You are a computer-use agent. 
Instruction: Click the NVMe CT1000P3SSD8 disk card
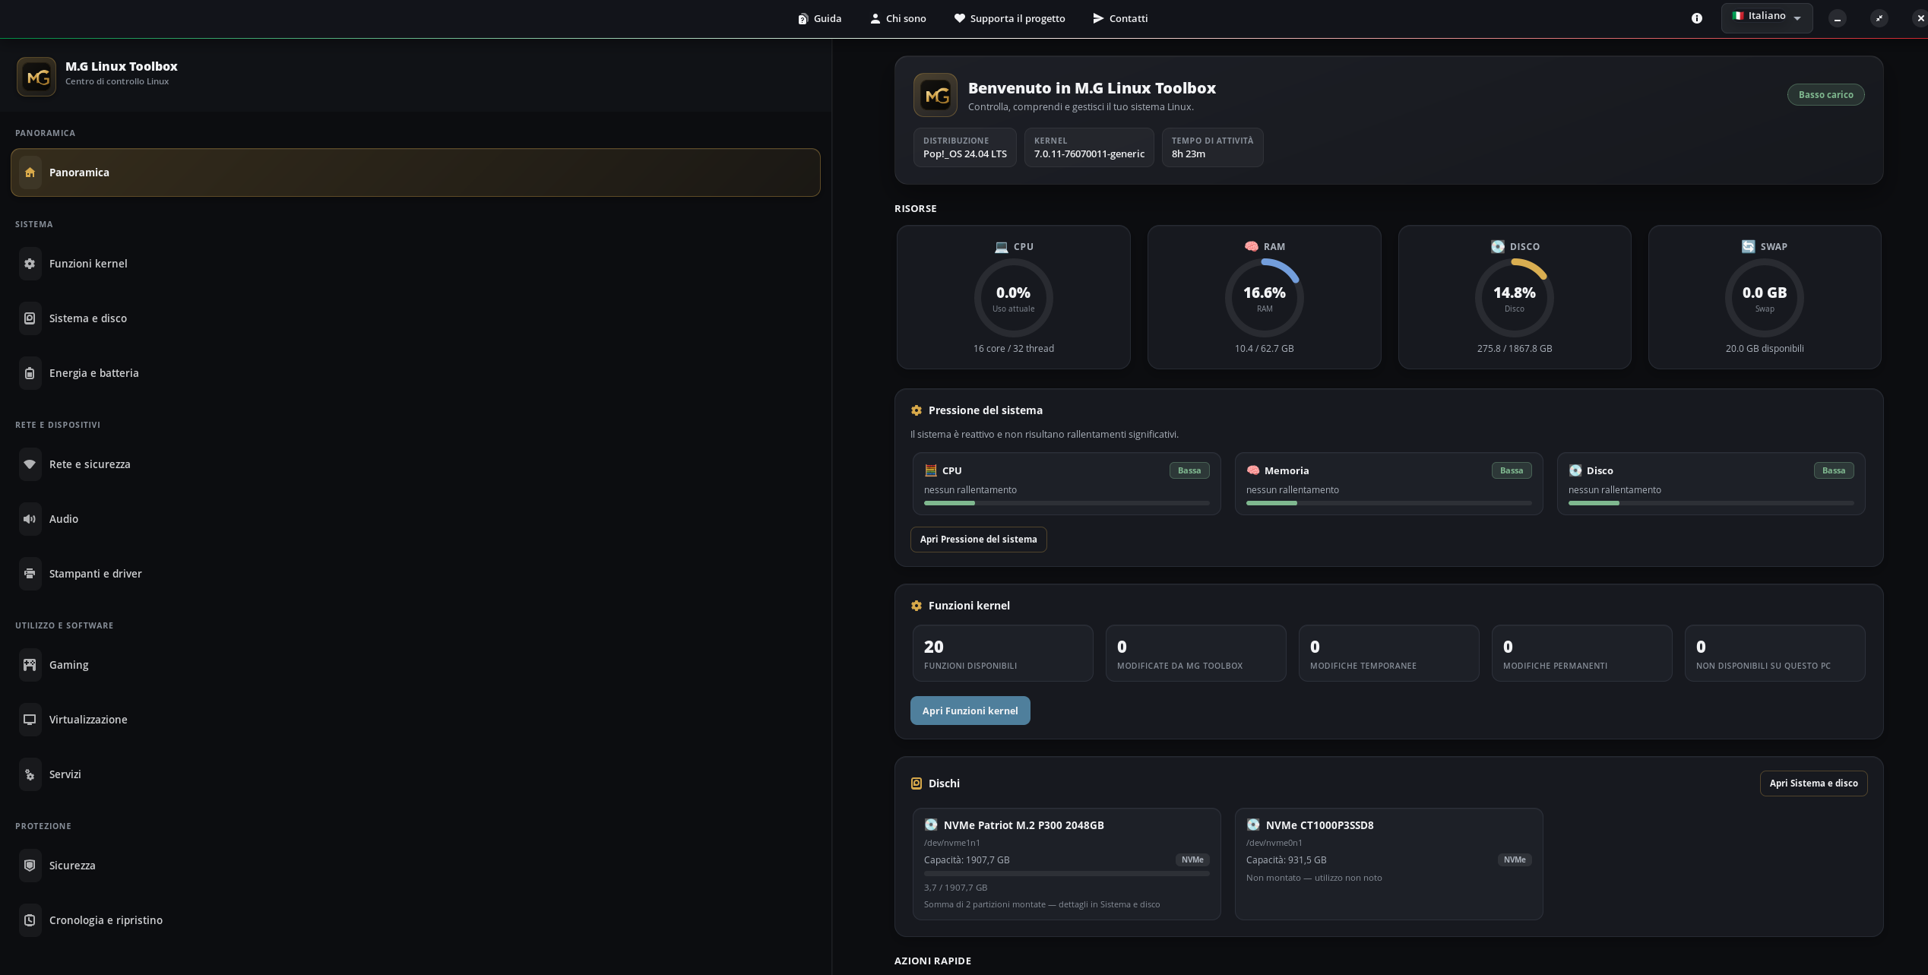(1389, 864)
